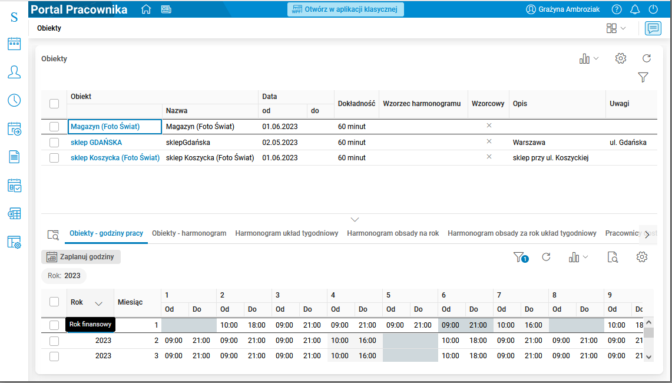672x383 pixels.
Task: Show more tabs with right arrow
Action: (647, 235)
